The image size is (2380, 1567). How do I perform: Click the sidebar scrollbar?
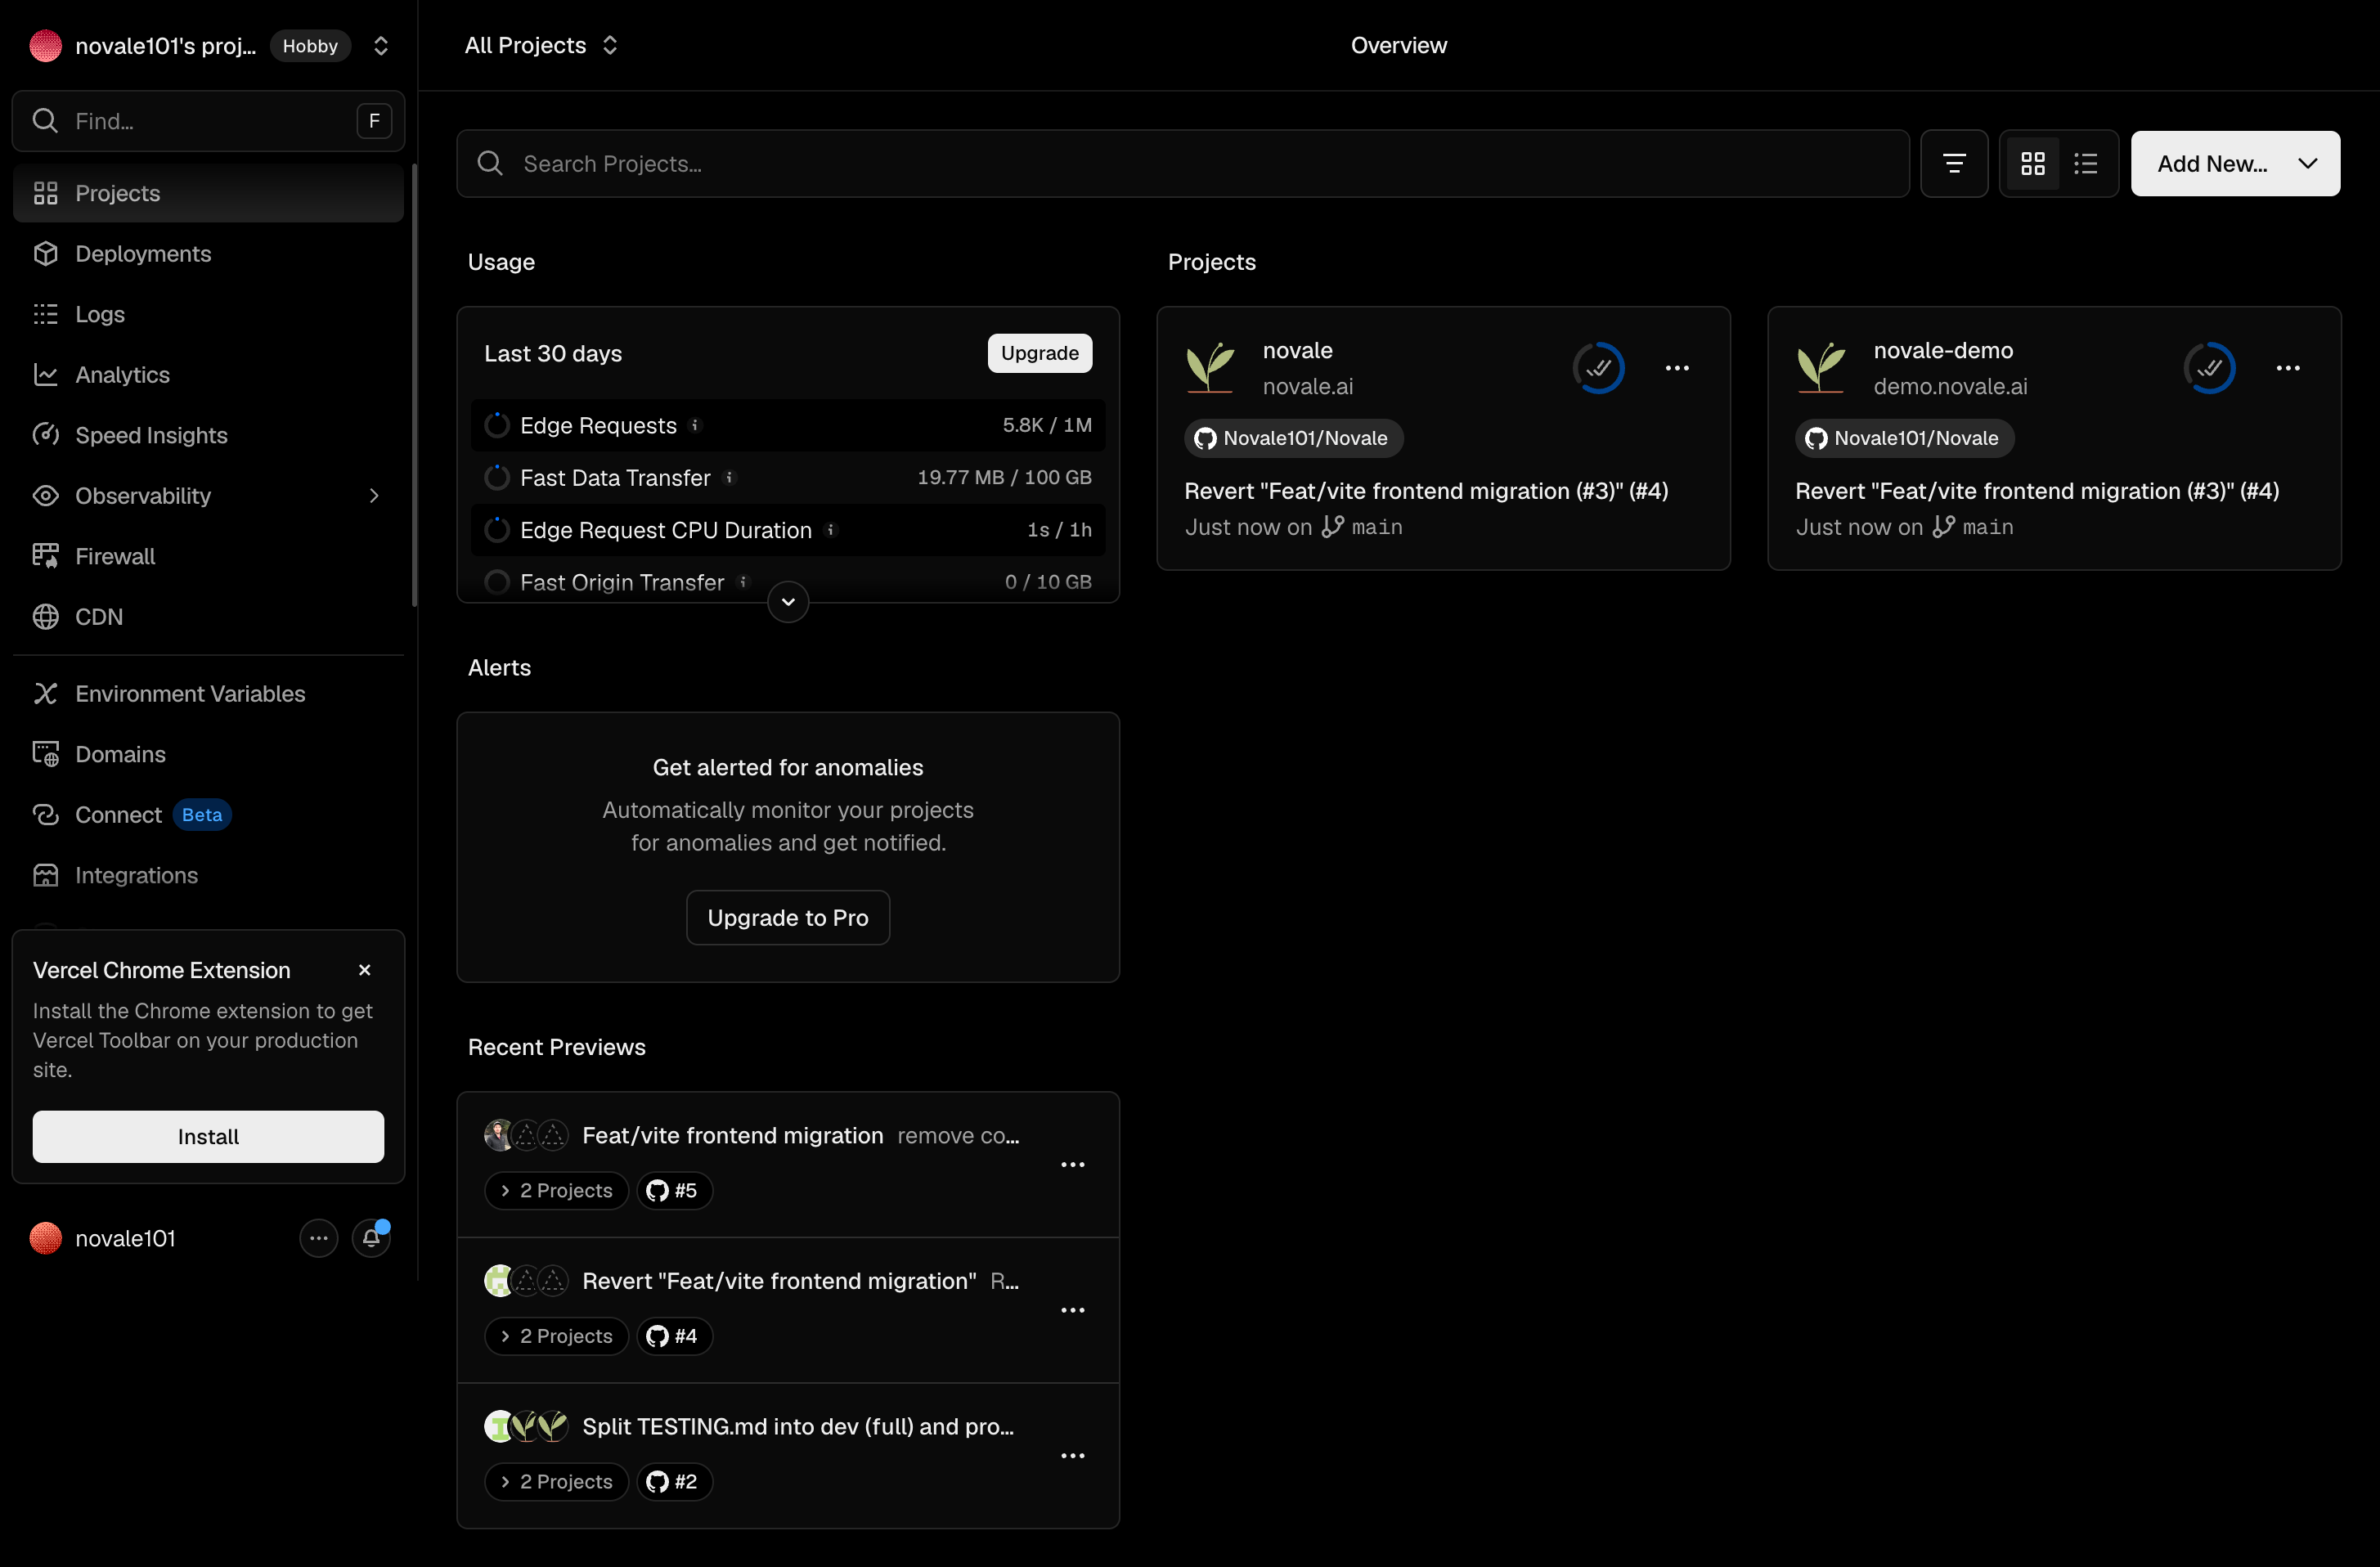point(414,385)
